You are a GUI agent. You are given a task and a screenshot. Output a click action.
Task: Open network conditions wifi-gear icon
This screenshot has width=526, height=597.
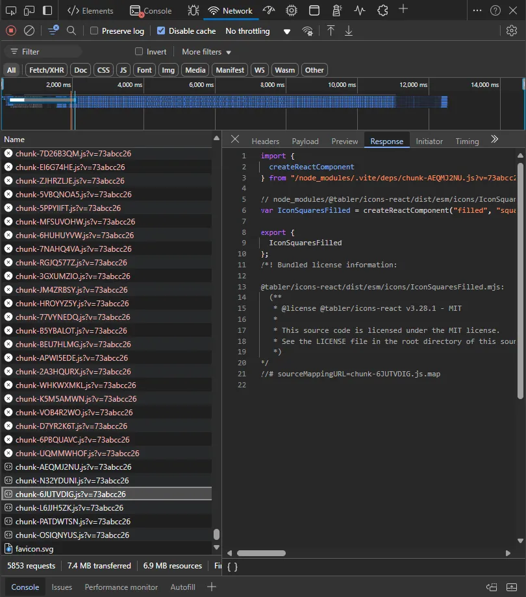click(307, 31)
